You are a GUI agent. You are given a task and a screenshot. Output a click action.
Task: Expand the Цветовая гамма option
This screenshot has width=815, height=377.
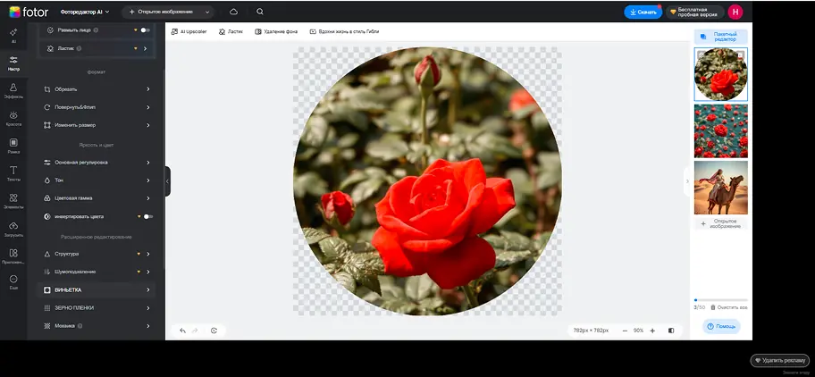pos(97,198)
